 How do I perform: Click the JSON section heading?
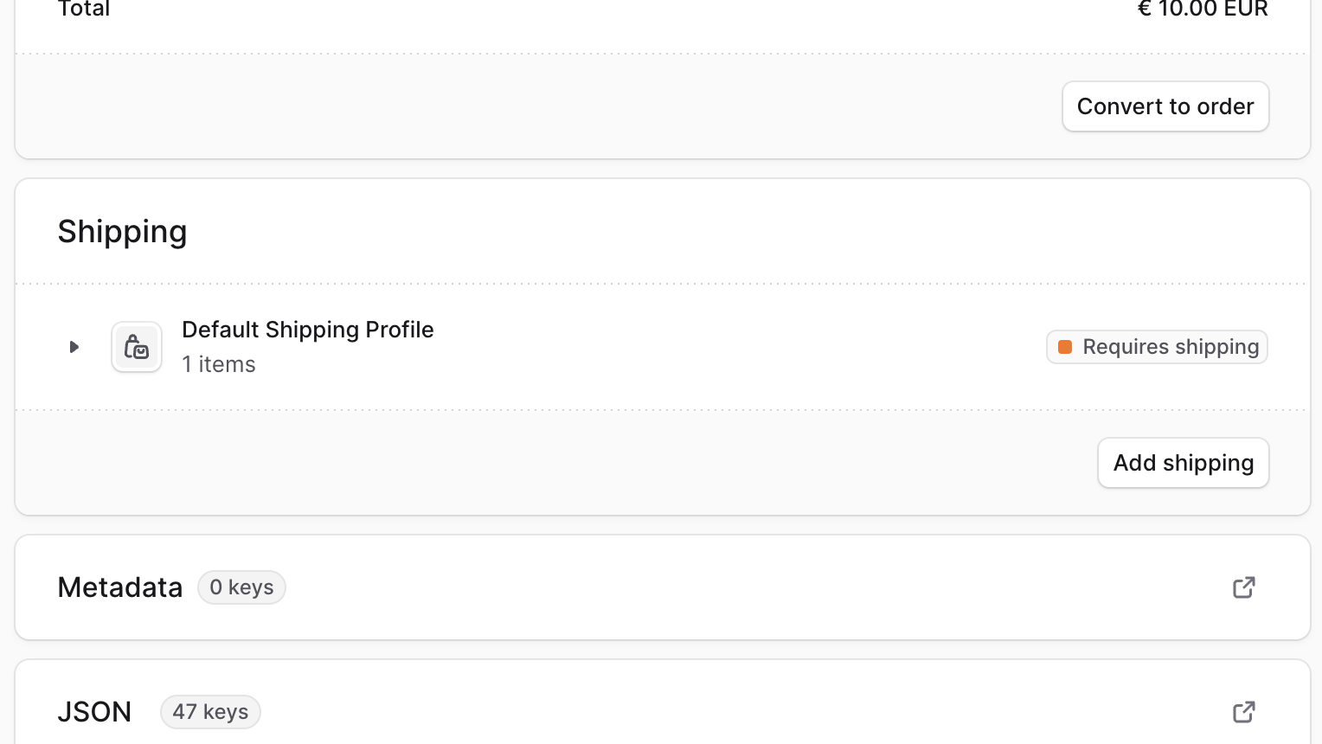point(94,711)
